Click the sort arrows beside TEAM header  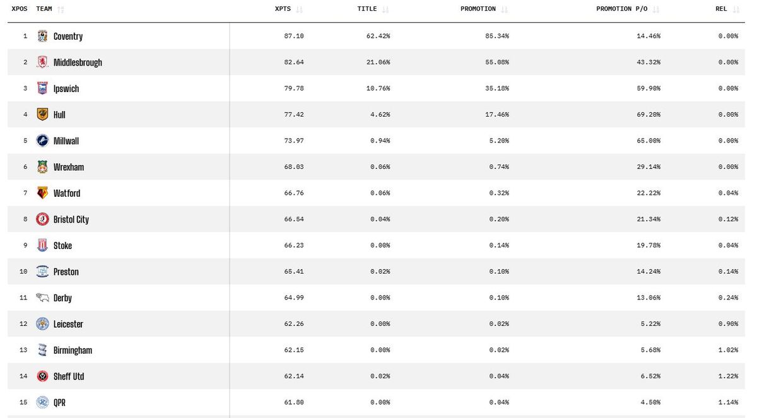tap(60, 9)
